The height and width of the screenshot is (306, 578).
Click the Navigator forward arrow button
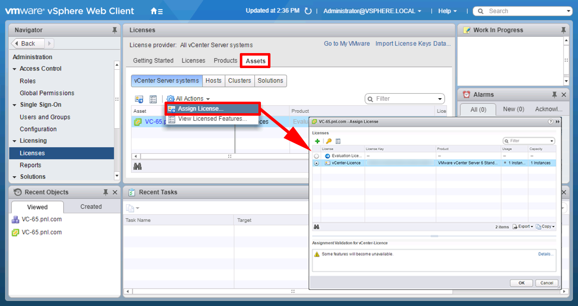coord(49,44)
